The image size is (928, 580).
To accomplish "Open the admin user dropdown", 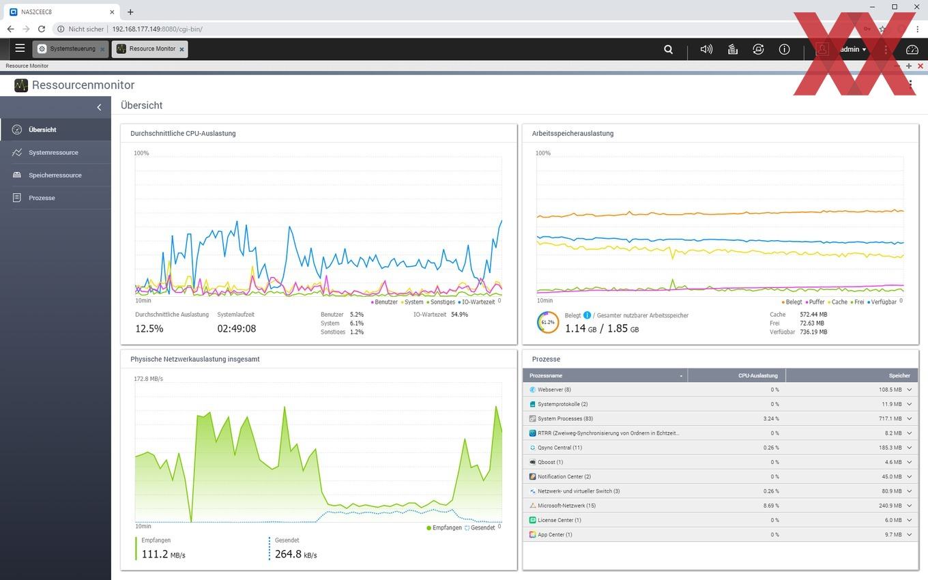I will (x=853, y=49).
